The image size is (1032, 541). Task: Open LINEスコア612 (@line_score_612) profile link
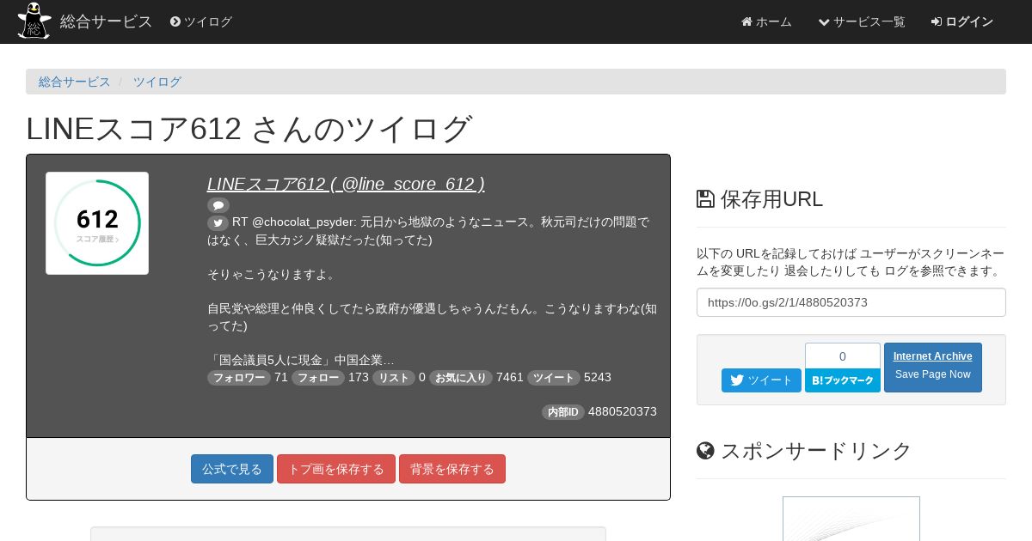(x=346, y=184)
